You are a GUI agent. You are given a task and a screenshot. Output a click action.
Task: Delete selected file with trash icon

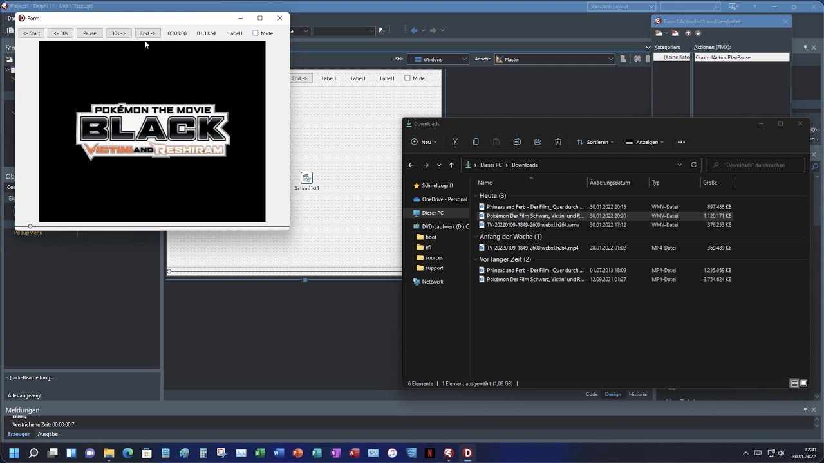(x=558, y=142)
